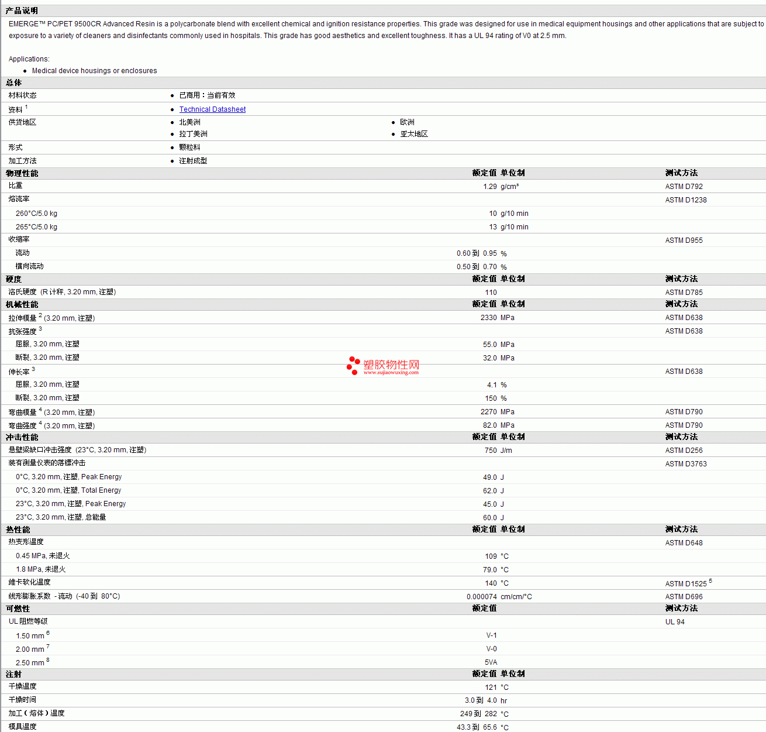Click the shrinkage value '0.60 到 0.95'
The image size is (766, 732).
(x=477, y=253)
